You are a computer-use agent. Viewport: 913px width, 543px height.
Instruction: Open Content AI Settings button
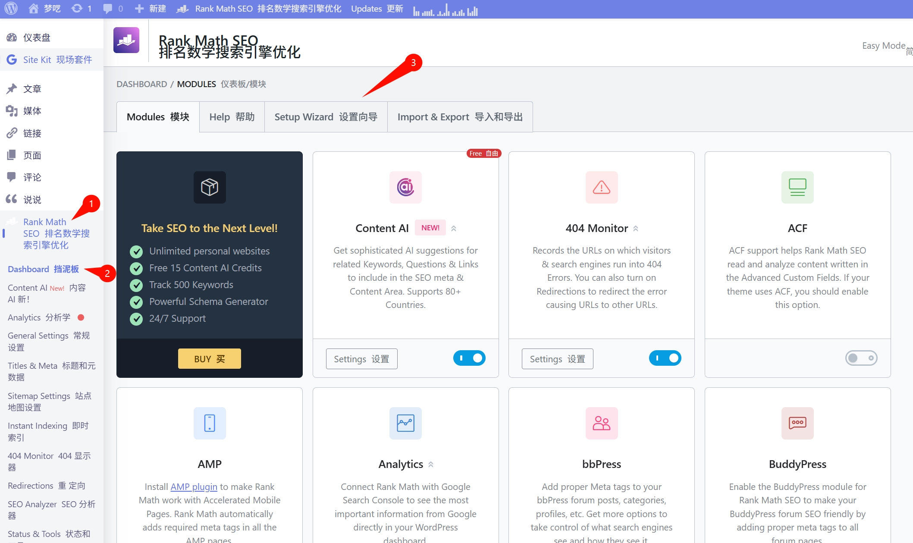[x=361, y=359]
